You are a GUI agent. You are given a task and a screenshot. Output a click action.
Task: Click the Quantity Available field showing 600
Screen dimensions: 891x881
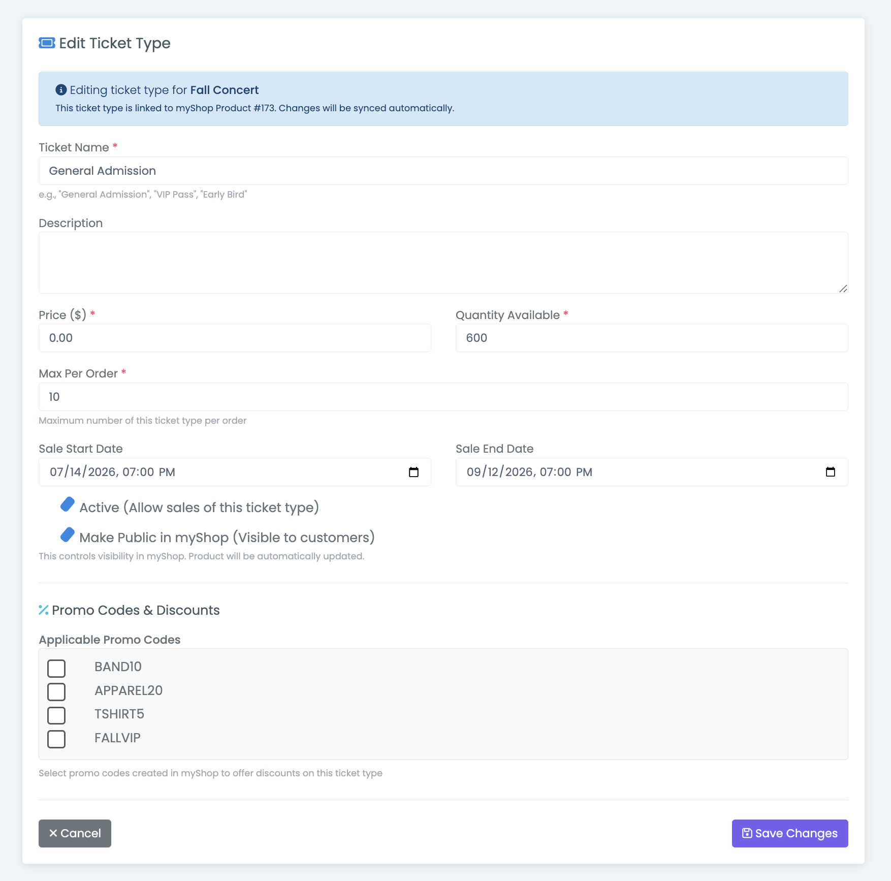click(652, 338)
